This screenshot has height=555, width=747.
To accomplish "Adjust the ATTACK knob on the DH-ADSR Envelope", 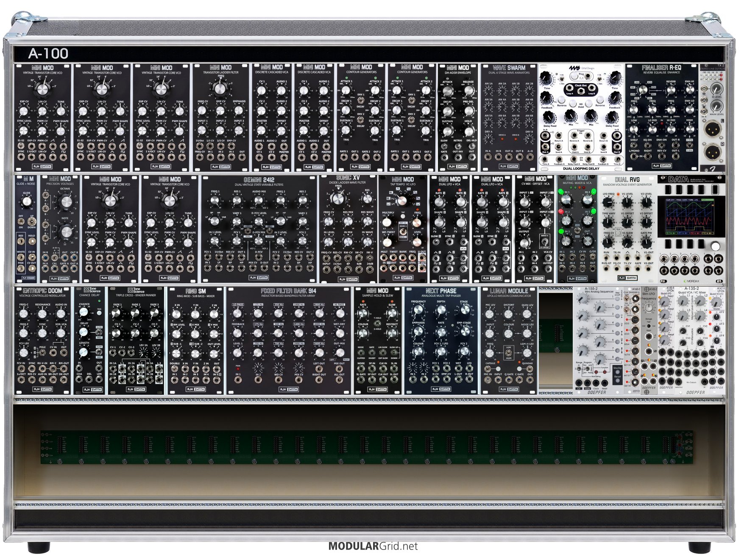I will click(x=447, y=91).
